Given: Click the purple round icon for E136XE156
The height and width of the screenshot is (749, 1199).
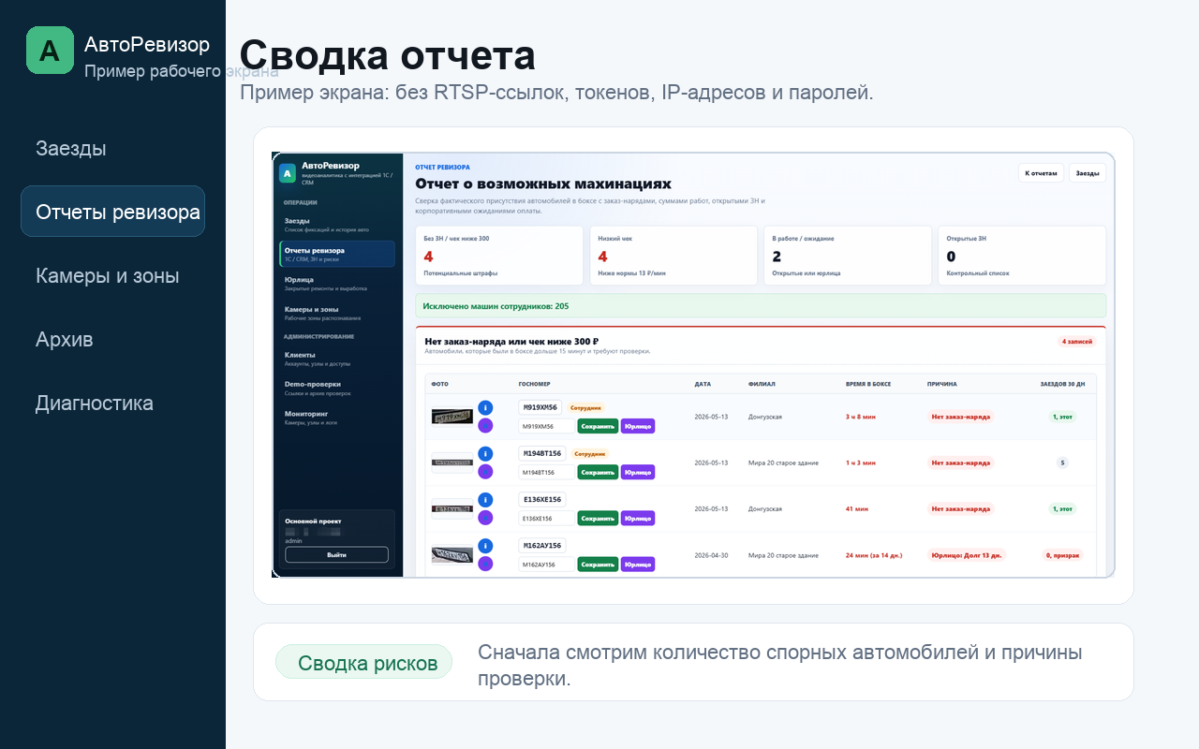Looking at the screenshot, I should click(485, 518).
